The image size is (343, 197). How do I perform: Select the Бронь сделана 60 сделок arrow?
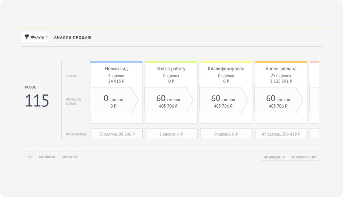pyautogui.click(x=279, y=100)
